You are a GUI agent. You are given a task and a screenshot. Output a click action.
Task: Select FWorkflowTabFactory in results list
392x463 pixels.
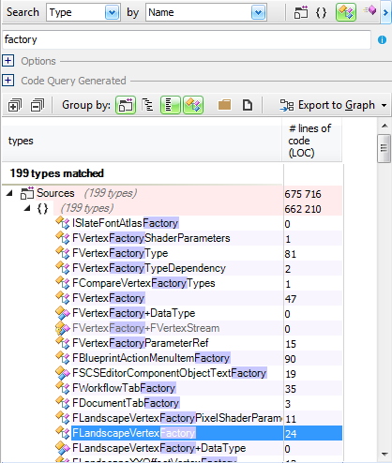point(124,388)
